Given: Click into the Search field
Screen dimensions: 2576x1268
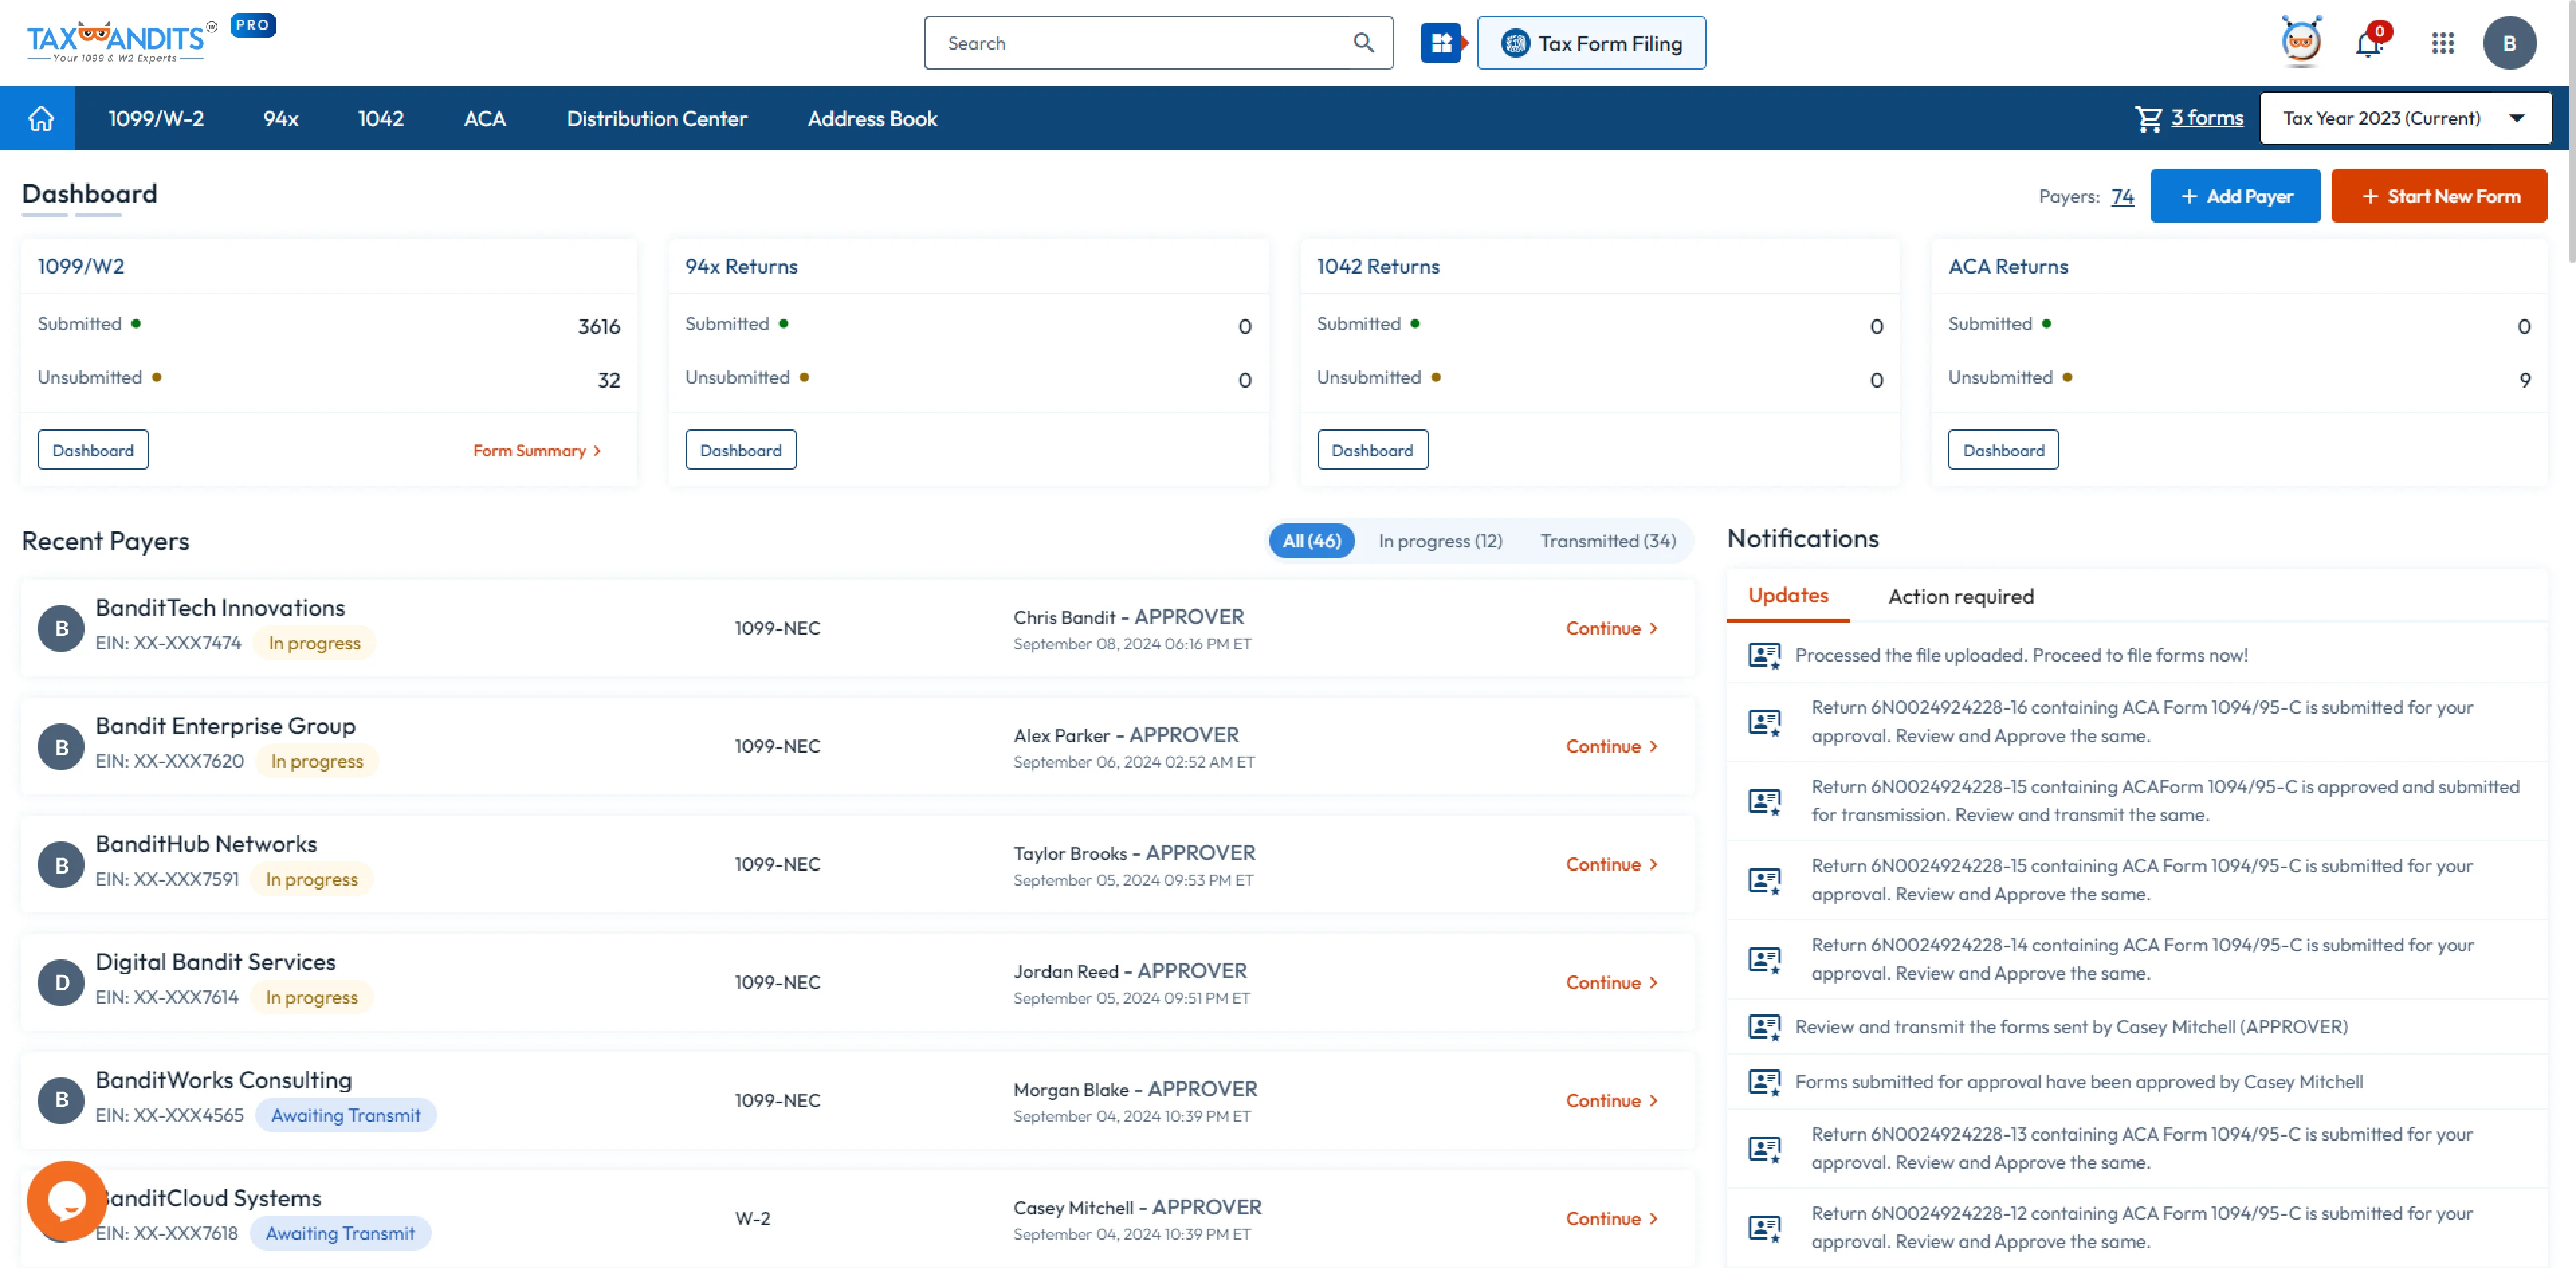Looking at the screenshot, I should (1140, 43).
